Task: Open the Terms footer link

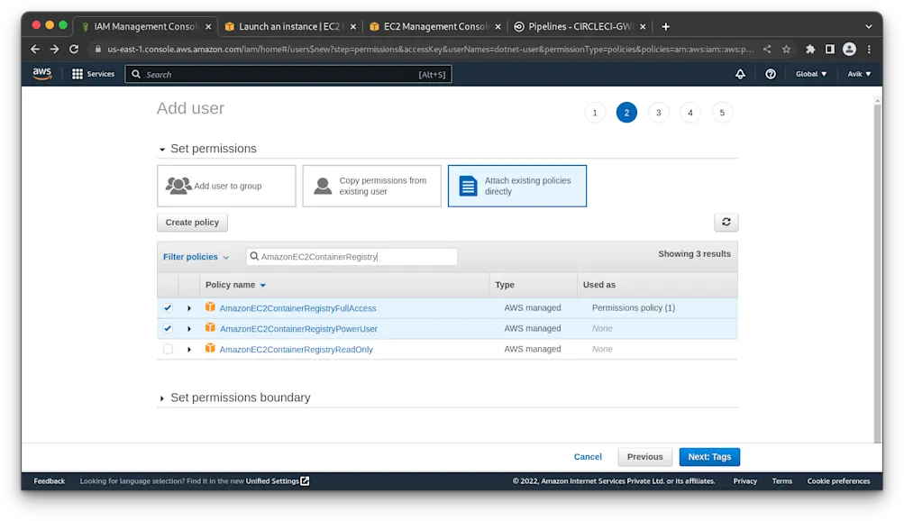Action: (781, 481)
